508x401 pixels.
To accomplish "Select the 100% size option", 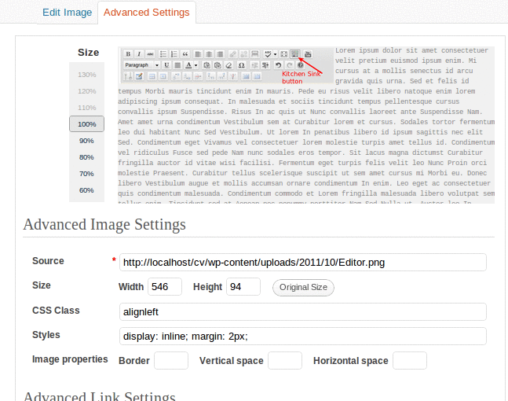I will click(x=86, y=124).
